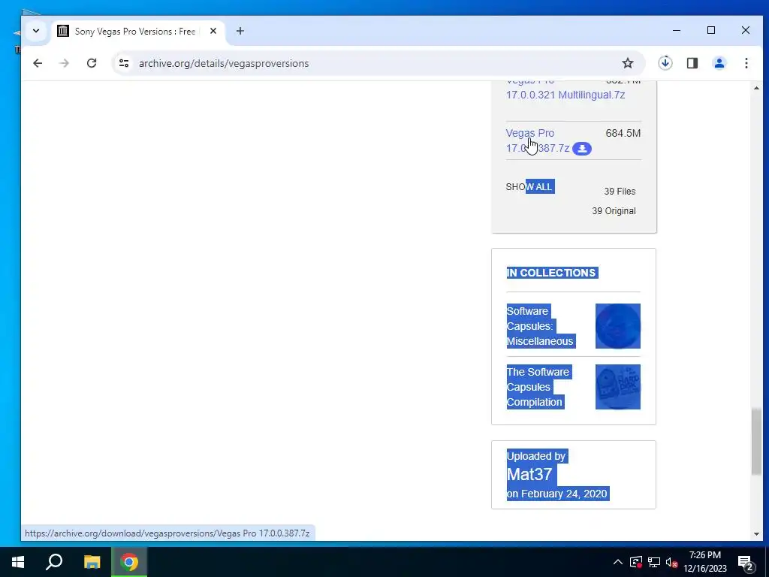Click the Chrome taskbar icon
The width and height of the screenshot is (769, 577).
click(x=129, y=562)
